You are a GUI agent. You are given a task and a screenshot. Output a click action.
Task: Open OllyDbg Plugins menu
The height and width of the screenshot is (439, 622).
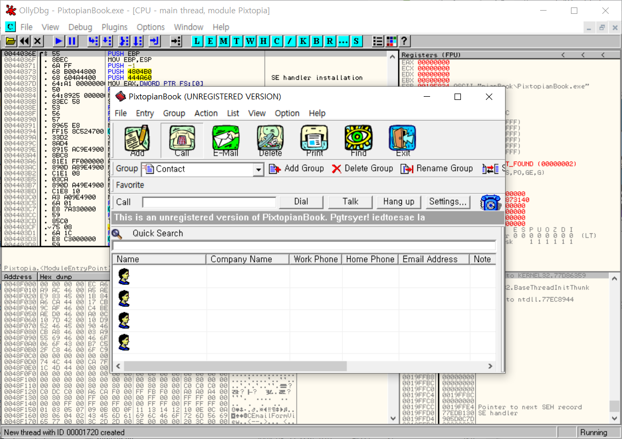tap(114, 27)
